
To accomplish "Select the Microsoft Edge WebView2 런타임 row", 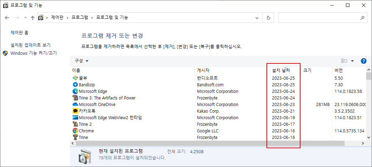I will click(218, 117).
